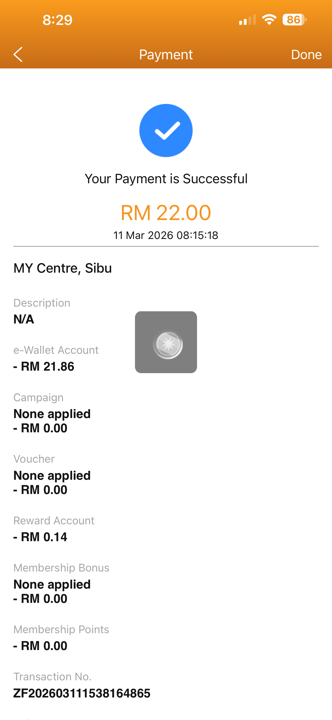Tap the 8:29 clock in status bar

(57, 20)
